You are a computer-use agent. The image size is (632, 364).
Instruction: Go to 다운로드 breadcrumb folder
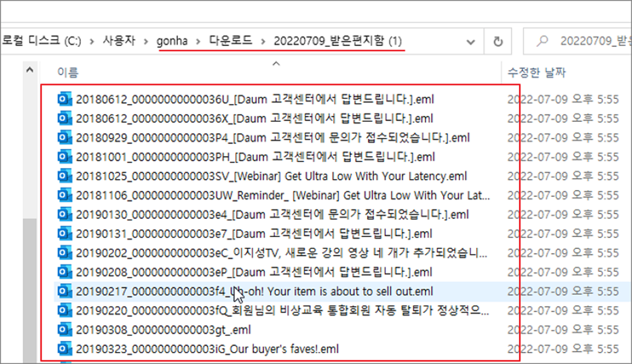click(x=231, y=41)
